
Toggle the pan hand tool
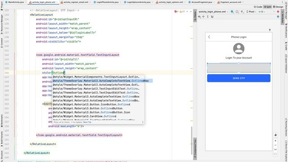click(275, 135)
